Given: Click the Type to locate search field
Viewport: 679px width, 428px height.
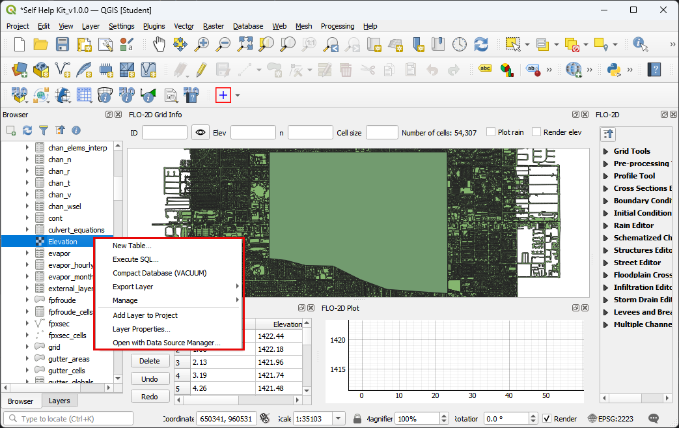Looking at the screenshot, I should [68, 419].
